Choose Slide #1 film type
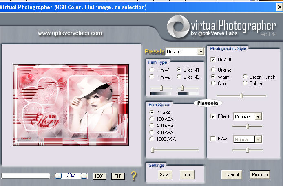This screenshot has height=186, width=283. (179, 70)
